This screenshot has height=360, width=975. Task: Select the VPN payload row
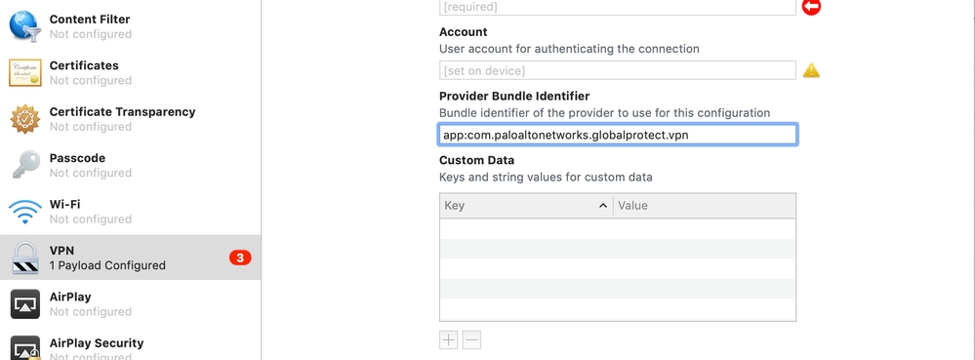[131, 258]
